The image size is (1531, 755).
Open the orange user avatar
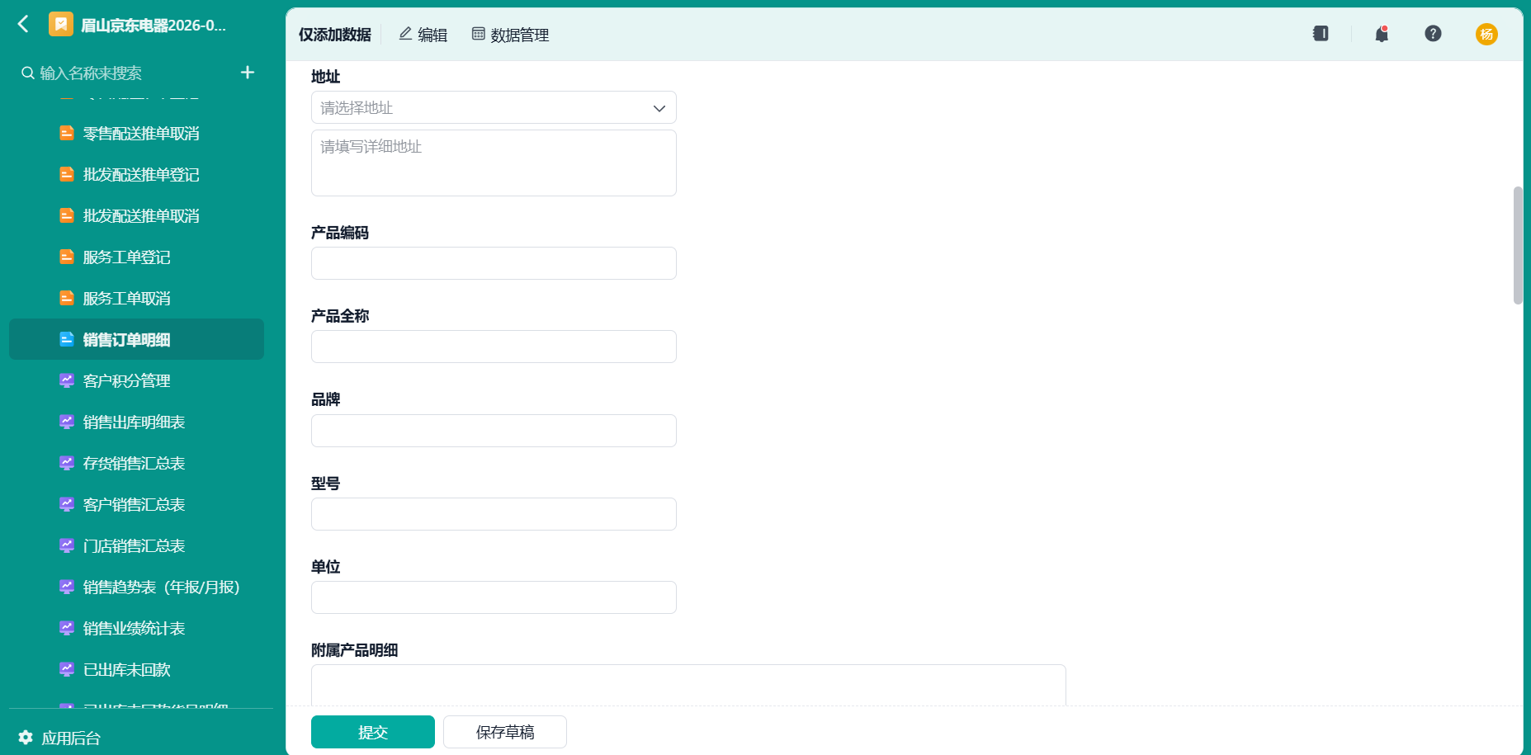tap(1486, 34)
